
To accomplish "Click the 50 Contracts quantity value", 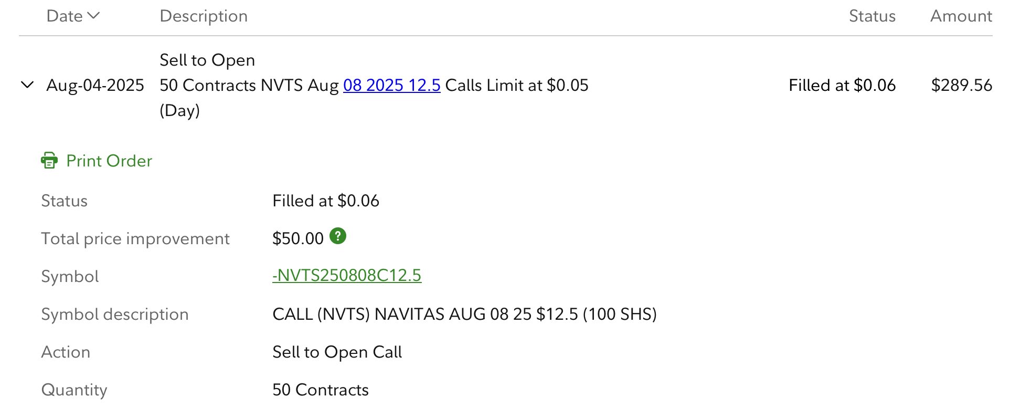I will click(x=320, y=390).
